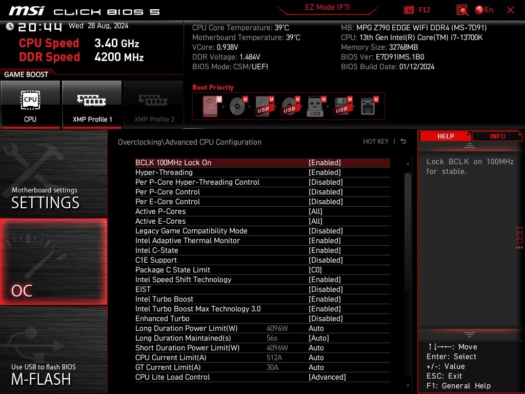Image resolution: width=525 pixels, height=394 pixels.
Task: Edit GT Current Limit(A) value
Action: point(316,367)
